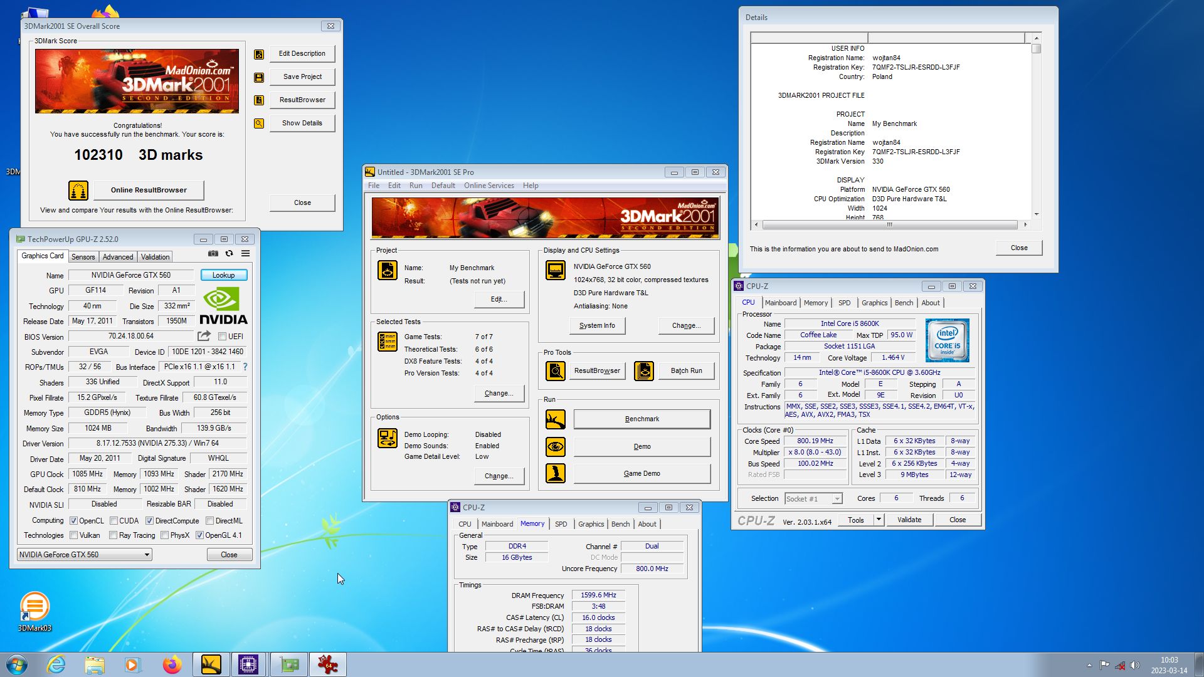This screenshot has height=677, width=1204.
Task: Toggle the Ray Tracing checkbox
Action: (113, 535)
